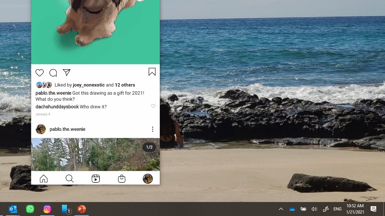This screenshot has width=385, height=216.
Task: Open the battery status tray icon
Action: (303, 209)
